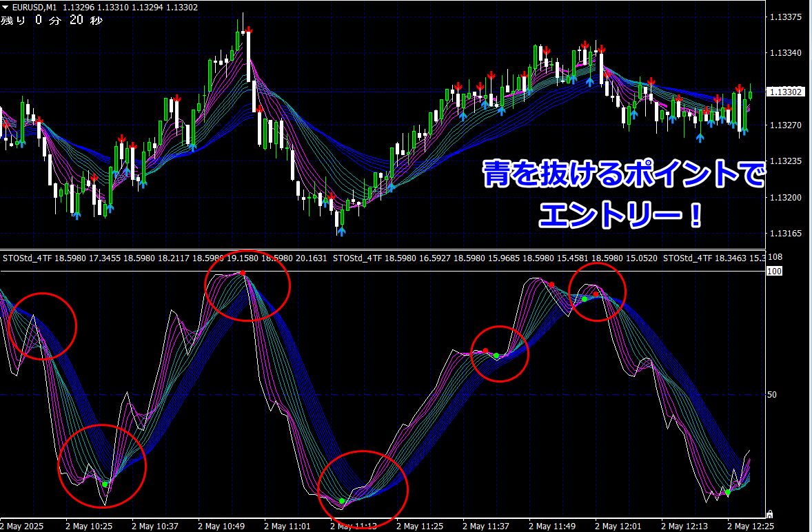Click the green signal dot at the far-right oscillator low
Screen dimensions: 812x532
(x=728, y=492)
